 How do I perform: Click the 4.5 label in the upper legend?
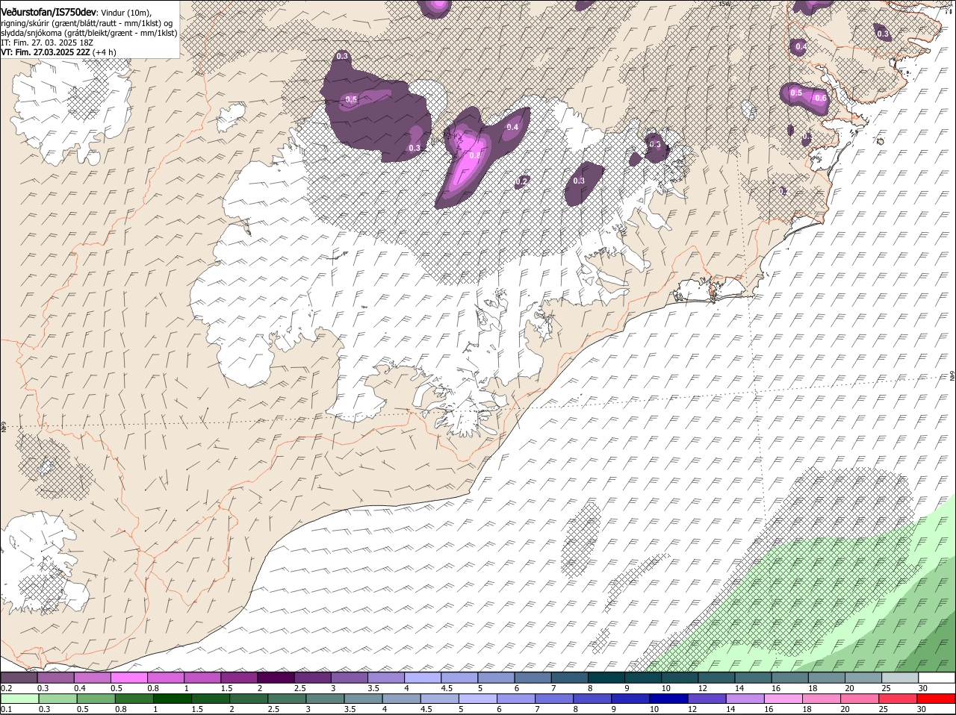[447, 688]
